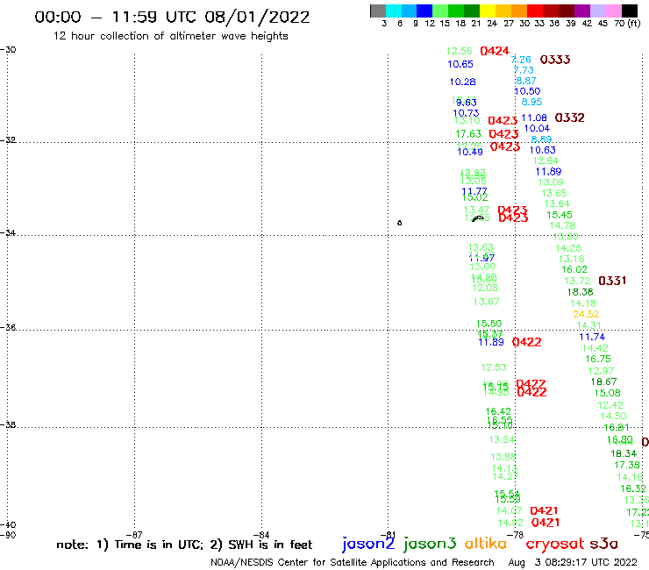
Task: Click the 17.38 wave height value
Action: (627, 466)
